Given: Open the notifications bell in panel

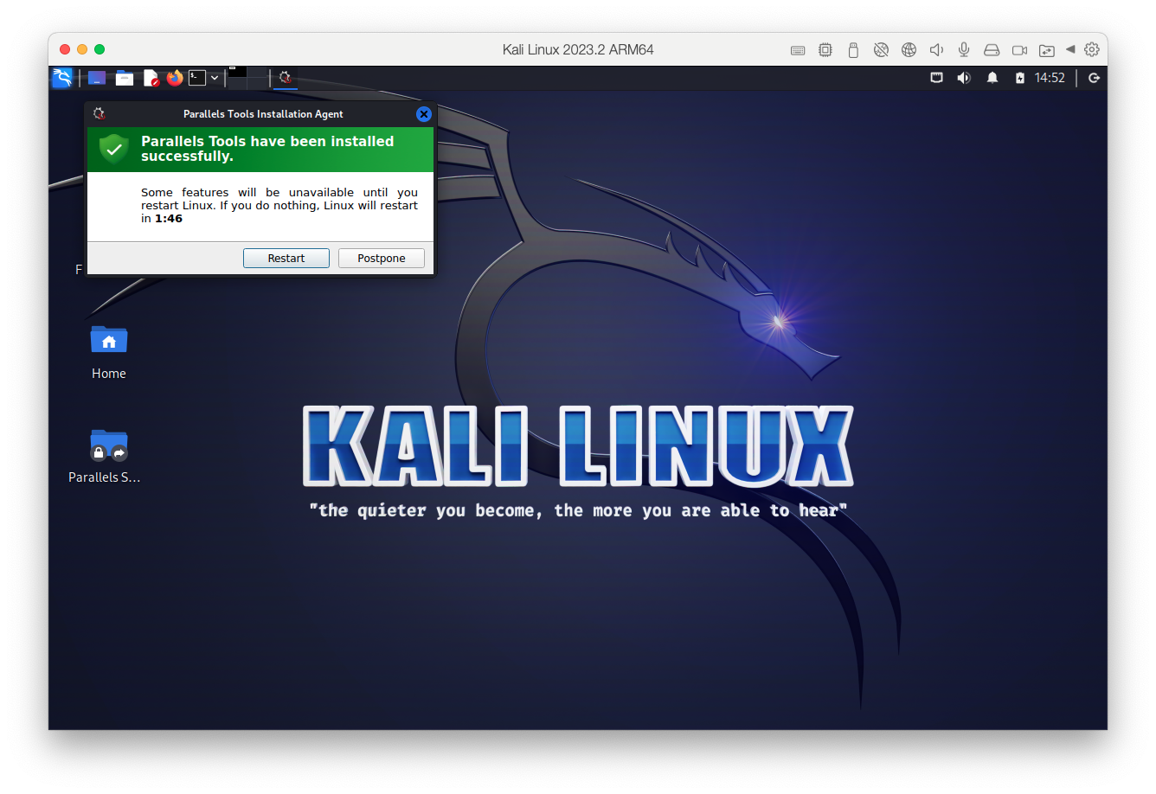Looking at the screenshot, I should (992, 78).
